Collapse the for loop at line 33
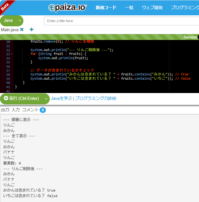 coord(12,54)
